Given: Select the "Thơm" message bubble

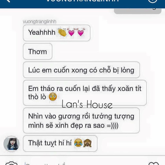Looking at the screenshot, I should tap(38, 51).
